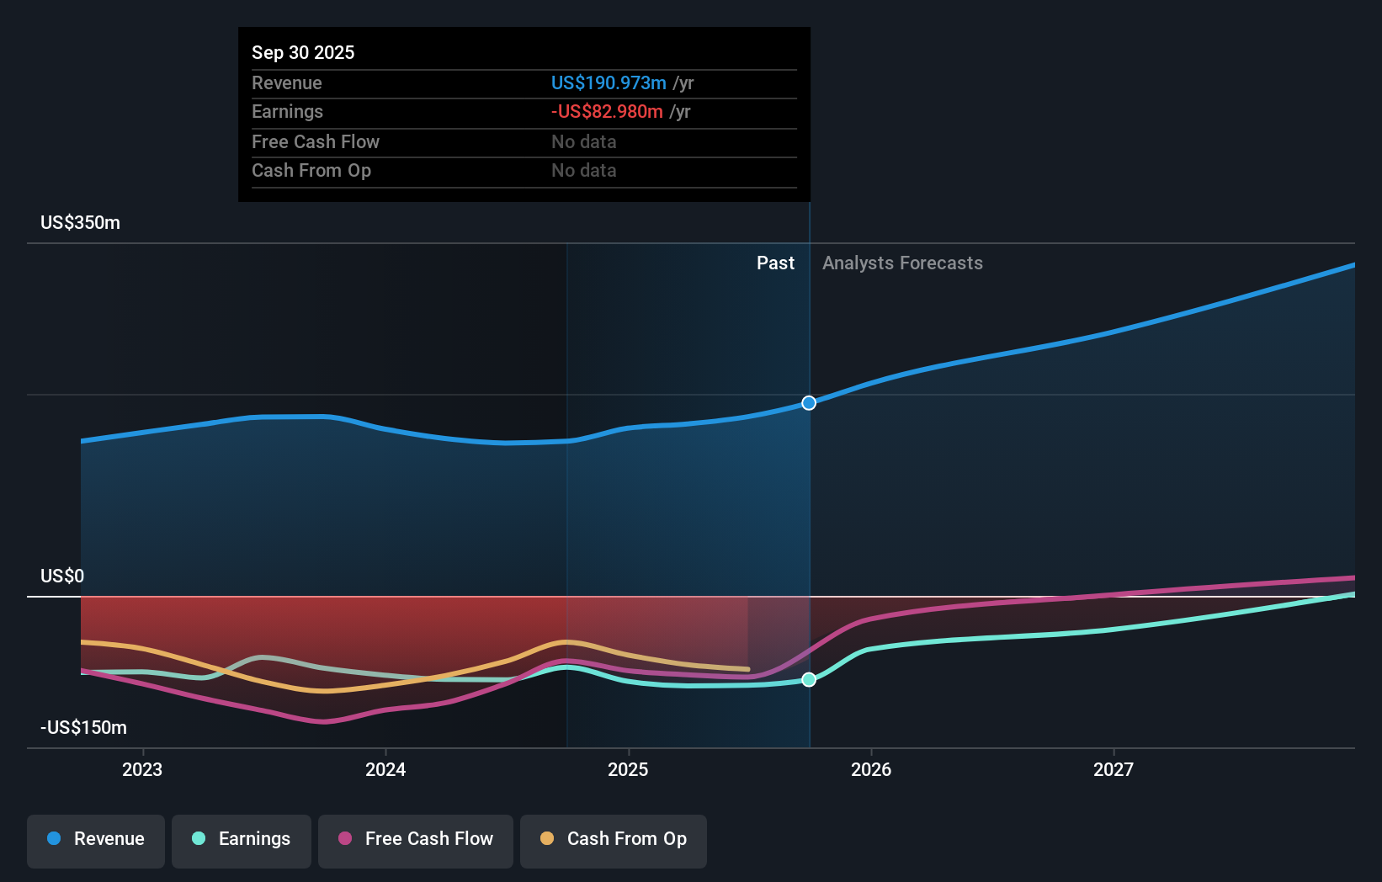Select the Analysts Forecasts label

pyautogui.click(x=902, y=263)
